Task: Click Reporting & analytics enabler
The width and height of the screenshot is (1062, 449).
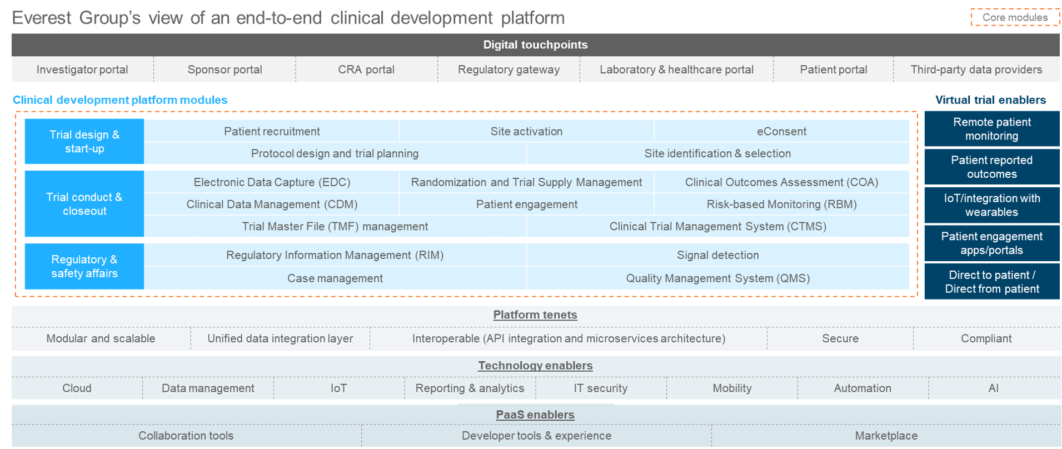Action: [470, 388]
